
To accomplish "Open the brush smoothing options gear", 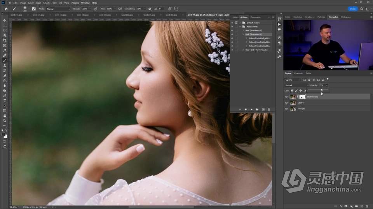I will 150,9.
